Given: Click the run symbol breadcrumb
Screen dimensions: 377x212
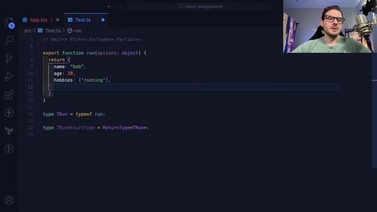Looking at the screenshot, I should [77, 31].
